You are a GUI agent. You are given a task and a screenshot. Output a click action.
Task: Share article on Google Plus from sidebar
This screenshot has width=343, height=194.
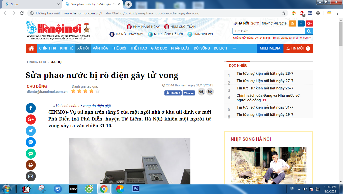[31, 119]
